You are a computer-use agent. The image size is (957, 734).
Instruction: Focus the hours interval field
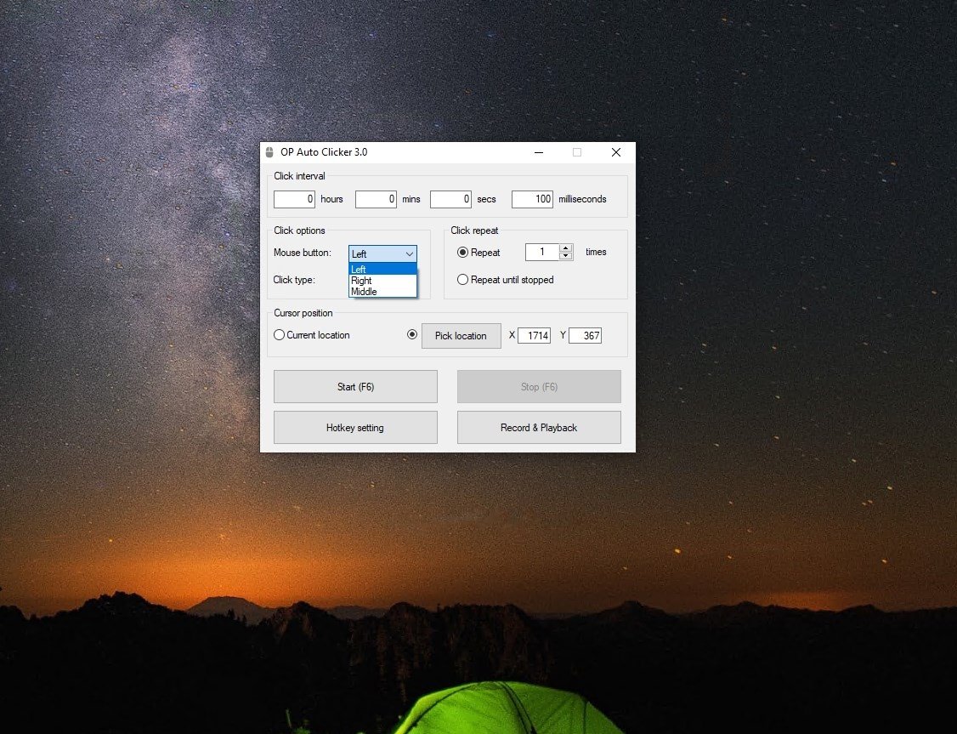tap(294, 199)
